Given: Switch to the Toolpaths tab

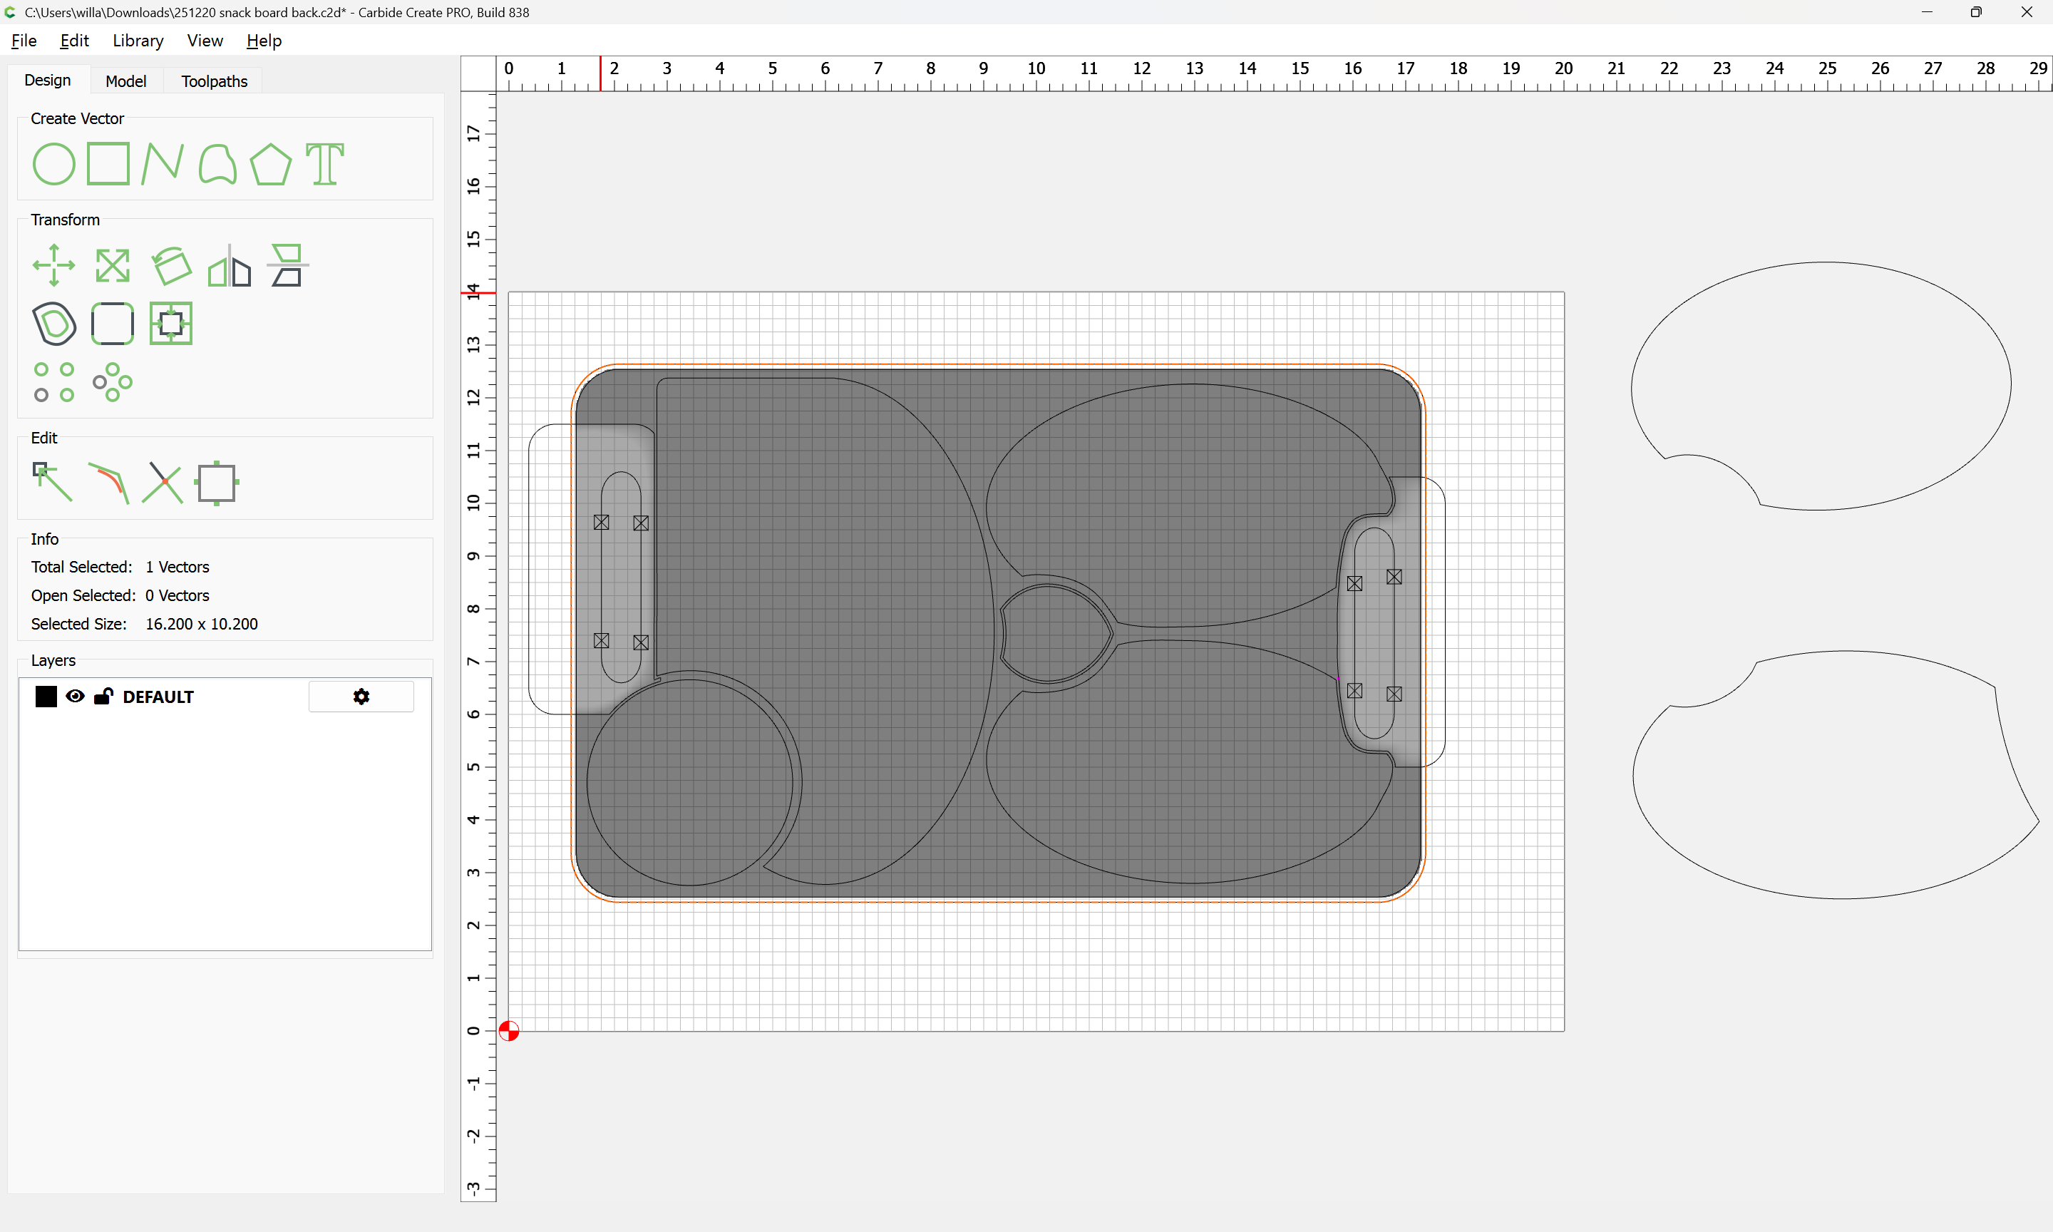Looking at the screenshot, I should (214, 81).
